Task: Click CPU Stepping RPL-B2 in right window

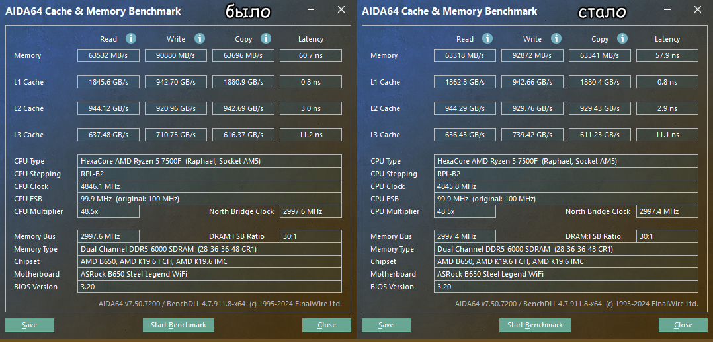Action: point(566,174)
